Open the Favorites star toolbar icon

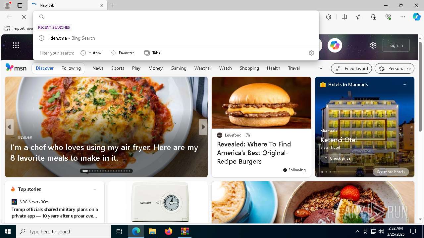pyautogui.click(x=359, y=17)
